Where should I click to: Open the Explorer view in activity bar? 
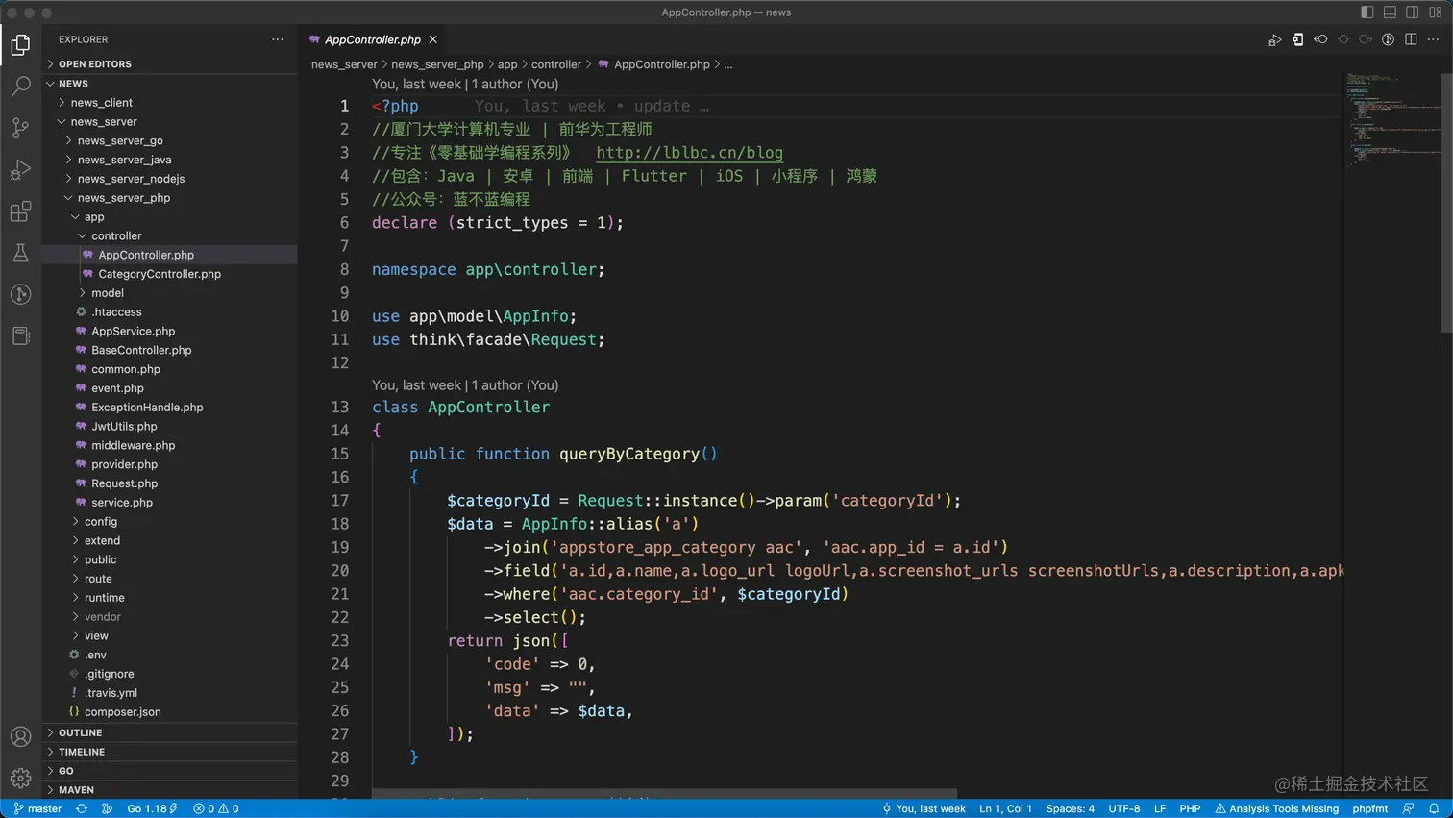pyautogui.click(x=20, y=44)
